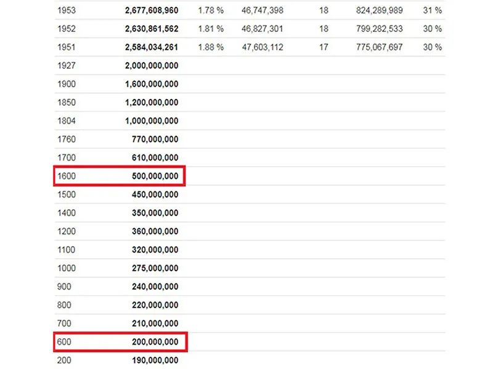
Task: Select the 31 % urban percentage cell
Action: point(433,10)
